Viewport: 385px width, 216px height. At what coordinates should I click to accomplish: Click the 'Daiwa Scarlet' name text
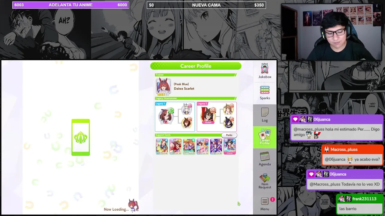(x=184, y=88)
